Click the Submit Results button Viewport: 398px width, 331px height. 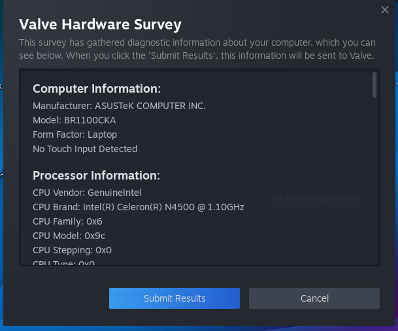point(174,298)
